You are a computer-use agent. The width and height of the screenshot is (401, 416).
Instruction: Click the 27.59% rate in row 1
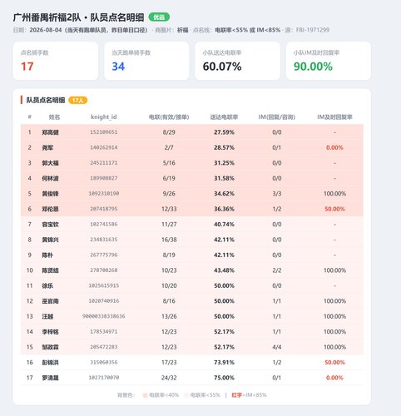click(224, 132)
